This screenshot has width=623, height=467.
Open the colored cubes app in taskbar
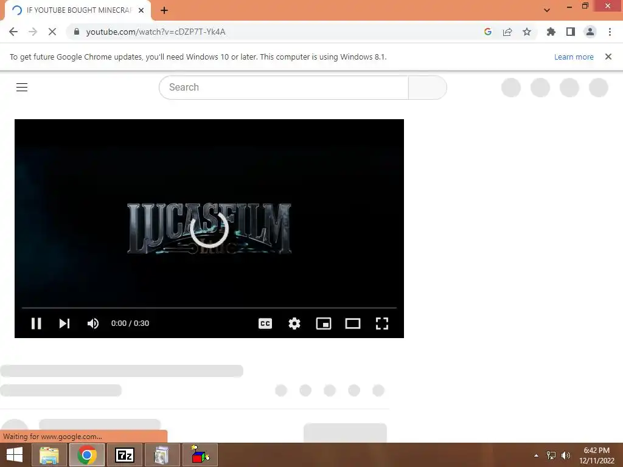pos(200,455)
